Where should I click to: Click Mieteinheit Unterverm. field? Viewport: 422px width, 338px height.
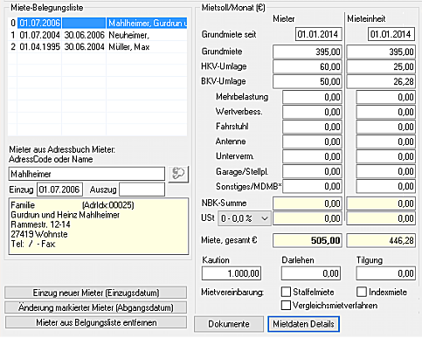[x=385, y=156]
